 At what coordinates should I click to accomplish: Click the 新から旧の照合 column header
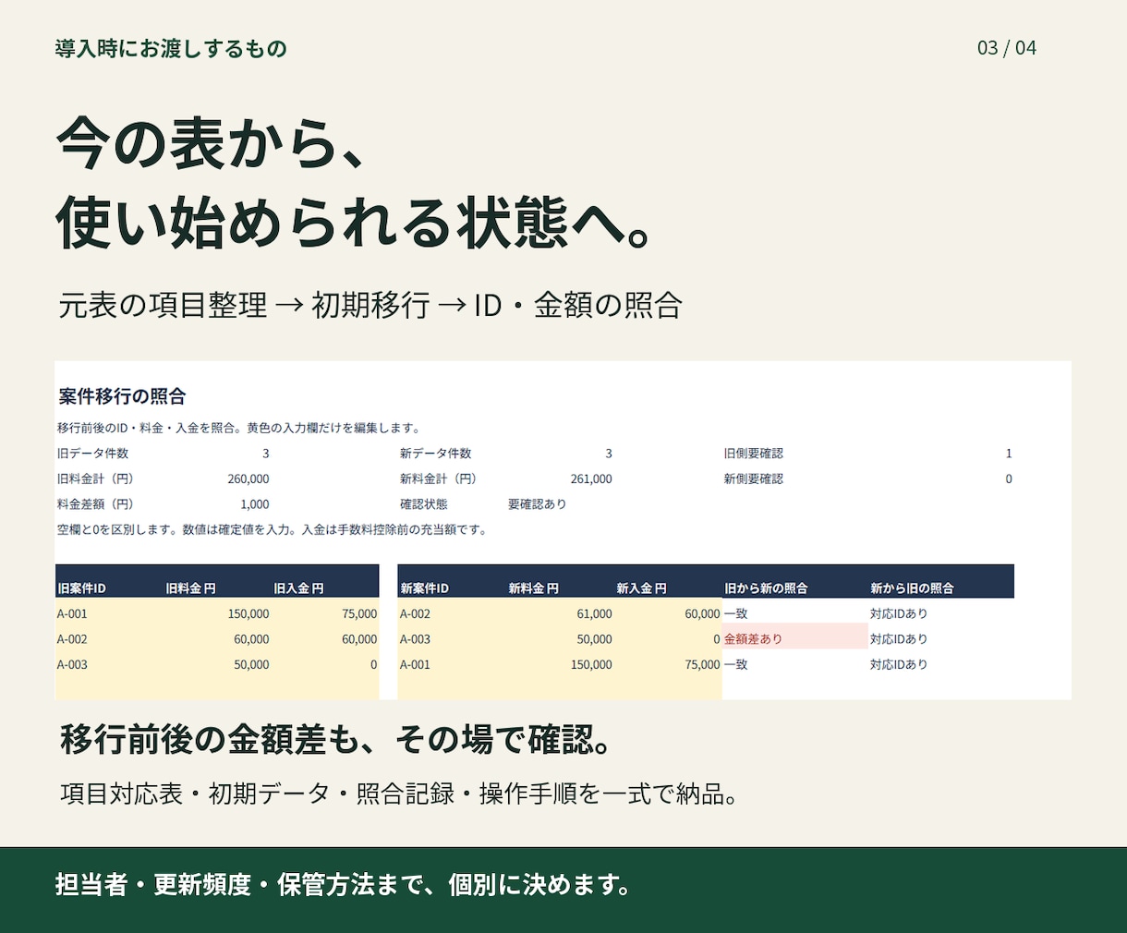click(x=912, y=588)
